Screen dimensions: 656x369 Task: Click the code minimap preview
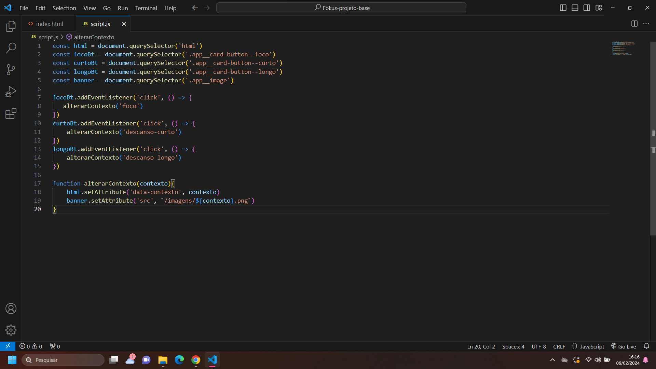(x=623, y=49)
